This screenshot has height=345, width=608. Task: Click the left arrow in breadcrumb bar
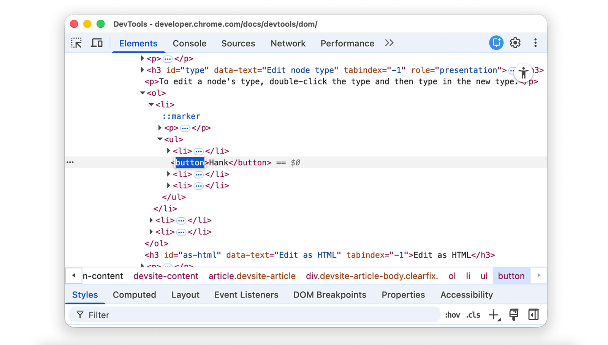point(74,276)
